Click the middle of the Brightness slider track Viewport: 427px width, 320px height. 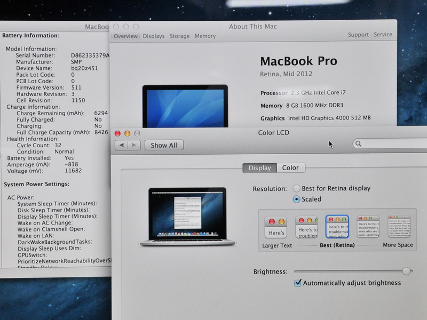point(353,271)
